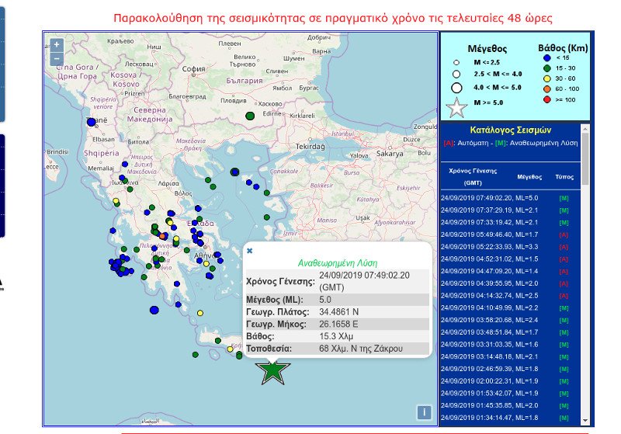This screenshot has width=621, height=434.
Task: Click large blue circle near Tirana
Action: point(92,122)
